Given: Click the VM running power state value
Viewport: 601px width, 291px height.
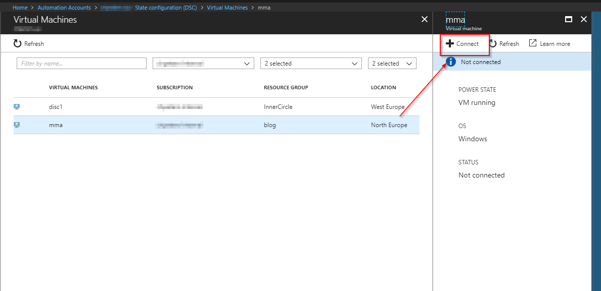Looking at the screenshot, I should click(477, 102).
